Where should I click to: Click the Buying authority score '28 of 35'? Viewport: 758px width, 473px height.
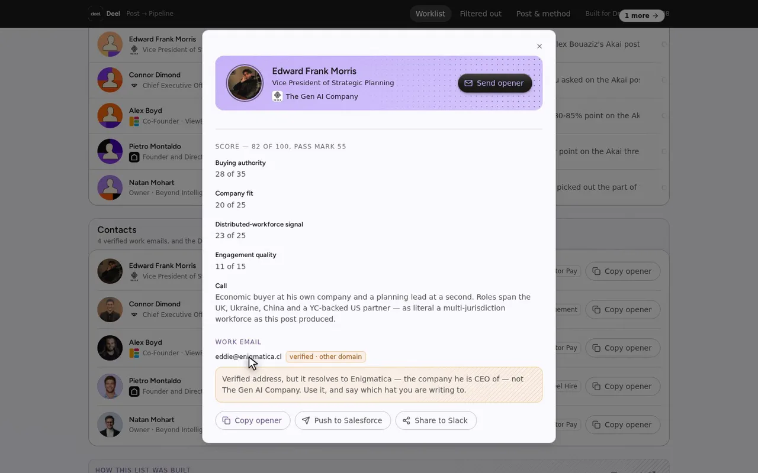230,174
